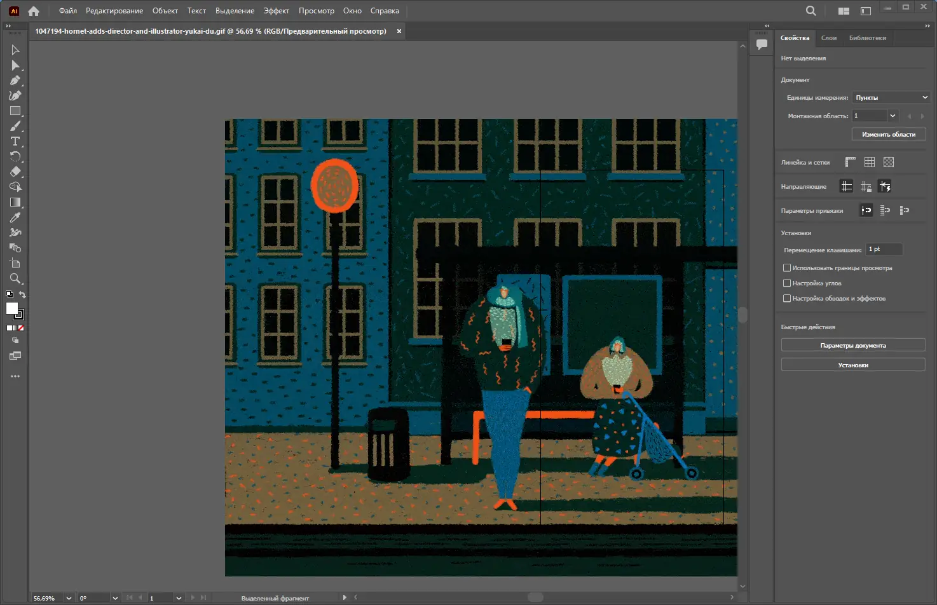This screenshot has width=937, height=605.
Task: Click the search icon in title bar
Action: click(x=810, y=11)
